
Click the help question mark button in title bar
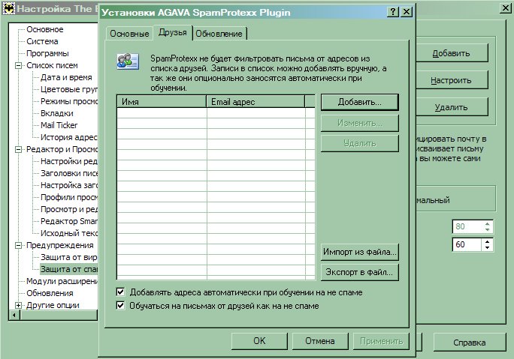pyautogui.click(x=393, y=12)
